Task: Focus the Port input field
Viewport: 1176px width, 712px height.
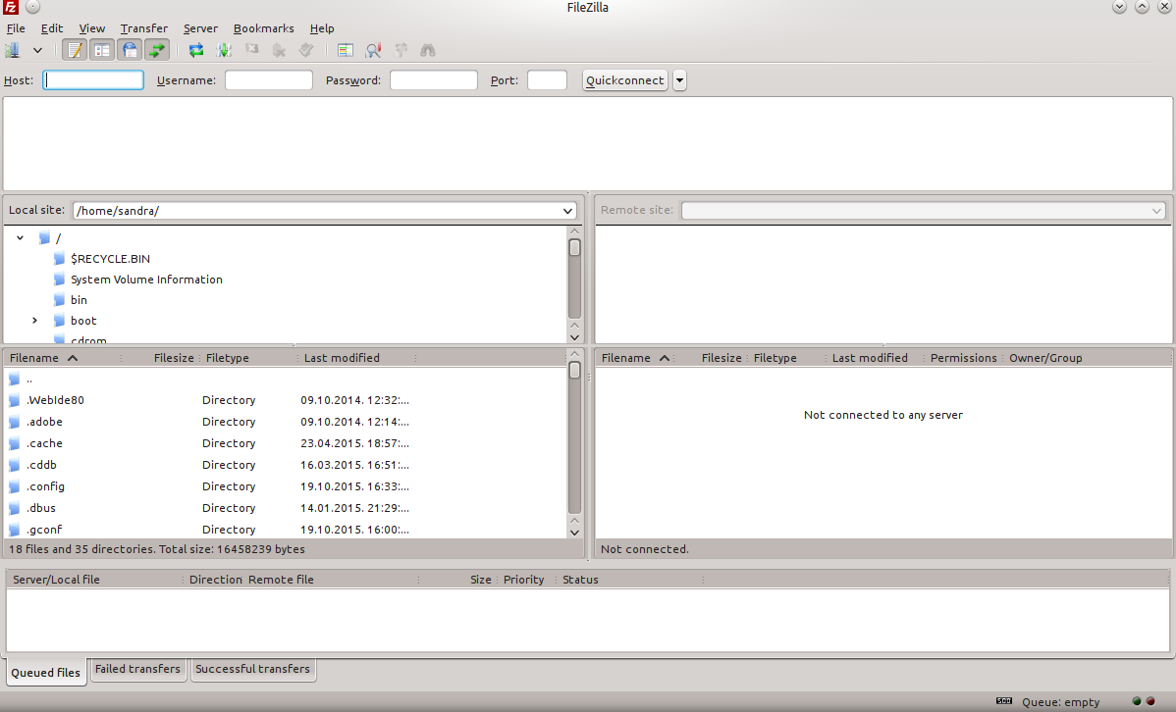Action: [547, 80]
